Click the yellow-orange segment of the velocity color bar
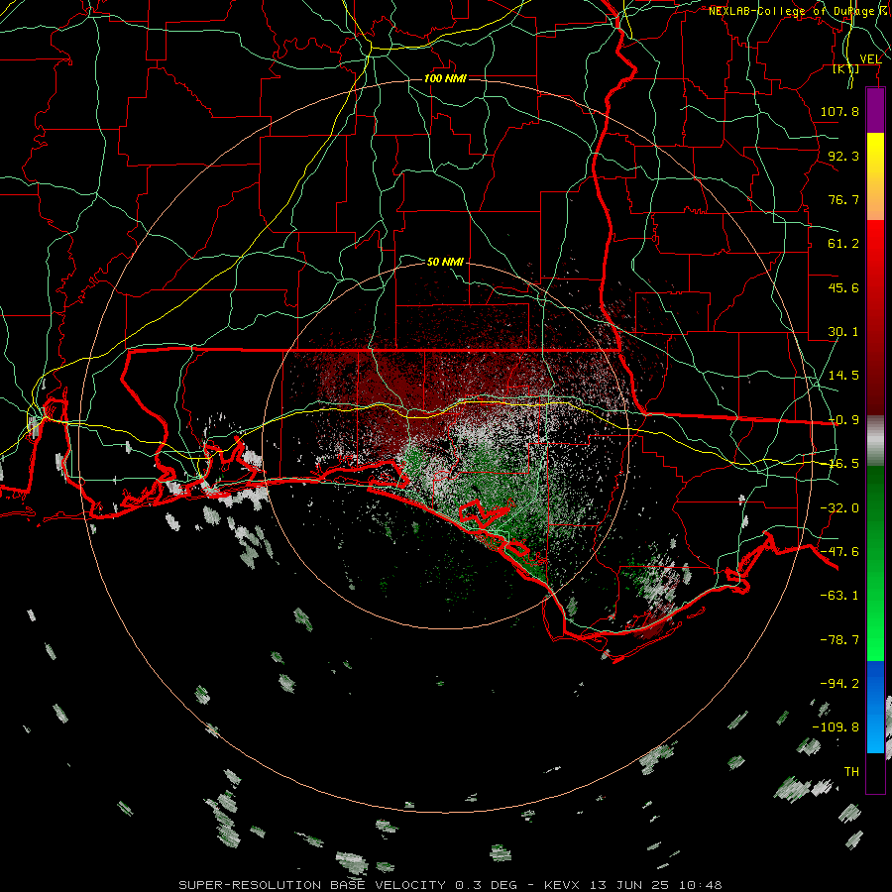This screenshot has width=892, height=892. [x=875, y=176]
